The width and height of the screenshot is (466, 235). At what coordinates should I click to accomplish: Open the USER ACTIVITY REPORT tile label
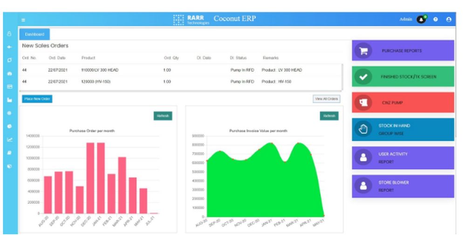[393, 158]
